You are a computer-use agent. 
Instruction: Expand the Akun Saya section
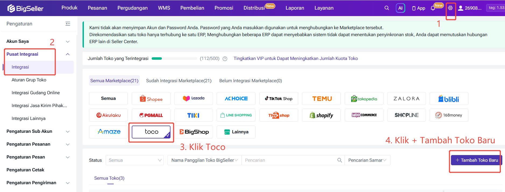pos(68,42)
